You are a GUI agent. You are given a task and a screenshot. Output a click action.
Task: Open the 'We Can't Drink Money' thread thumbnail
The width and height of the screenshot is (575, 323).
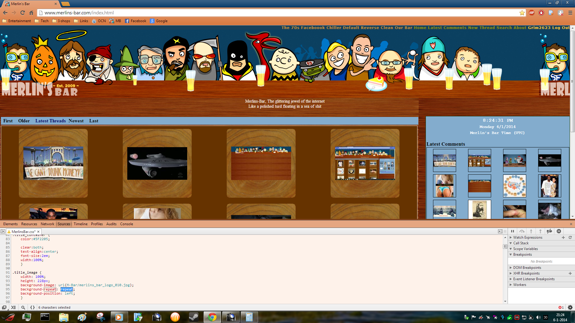[x=53, y=163]
